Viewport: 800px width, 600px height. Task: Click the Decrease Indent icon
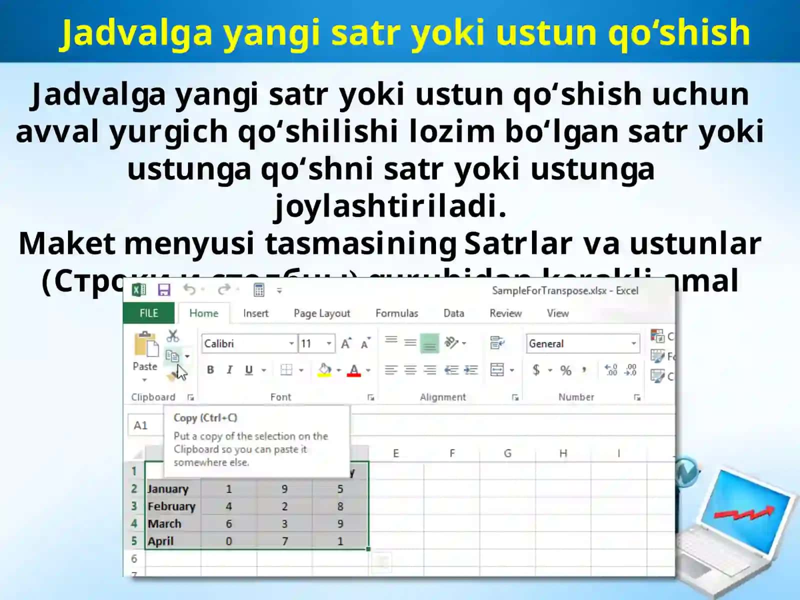click(451, 370)
